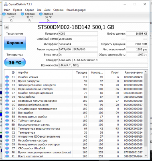Viewport: 152px width, 161px height.
Task: Click status icon for BC Таймаут команды
Action: pyautogui.click(x=7, y=121)
